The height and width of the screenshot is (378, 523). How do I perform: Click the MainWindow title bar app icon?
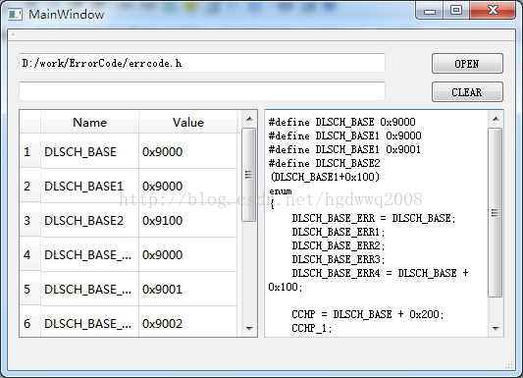point(15,15)
